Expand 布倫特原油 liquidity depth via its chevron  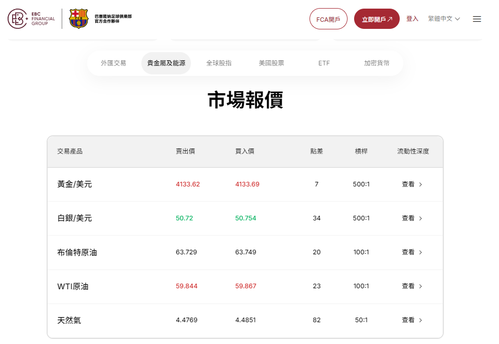419,252
